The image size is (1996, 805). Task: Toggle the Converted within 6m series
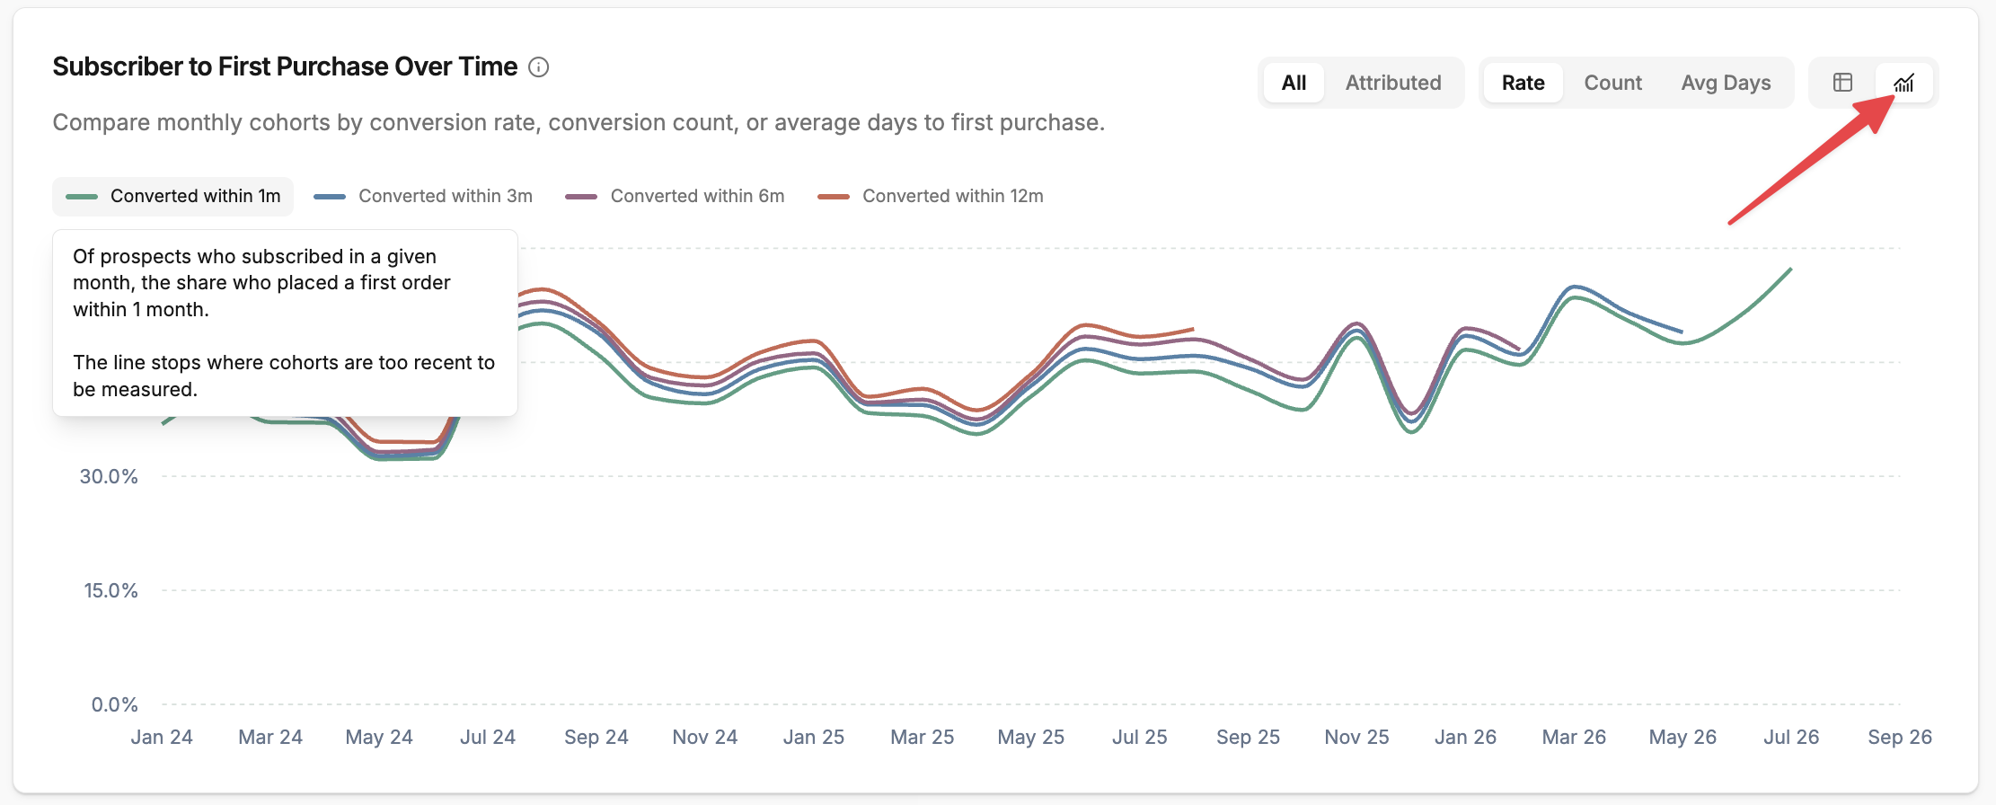tap(675, 196)
